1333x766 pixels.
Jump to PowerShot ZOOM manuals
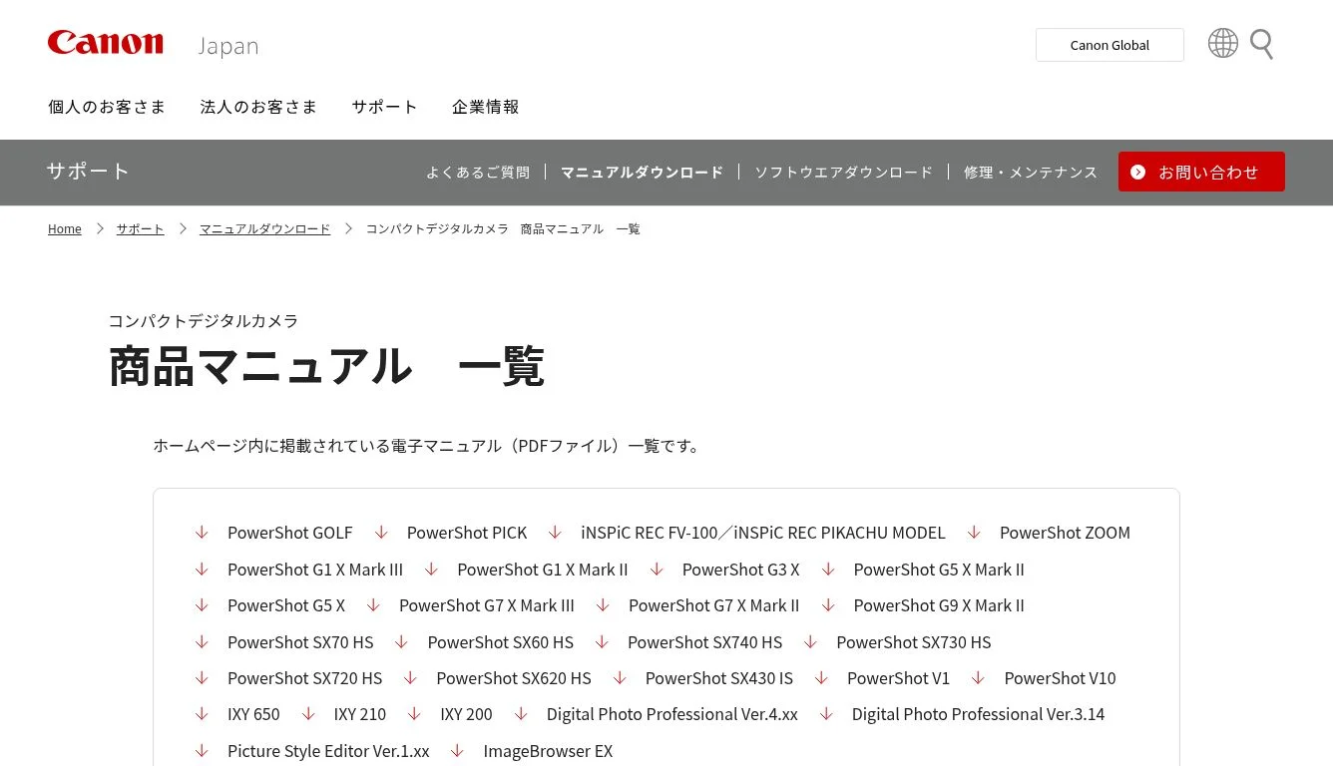point(1065,533)
